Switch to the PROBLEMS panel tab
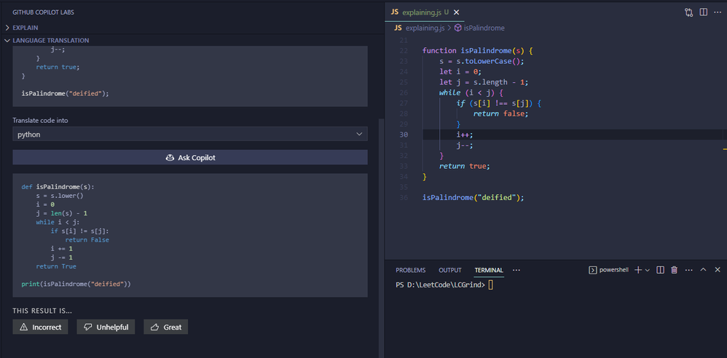Viewport: 727px width, 358px height. click(x=410, y=270)
